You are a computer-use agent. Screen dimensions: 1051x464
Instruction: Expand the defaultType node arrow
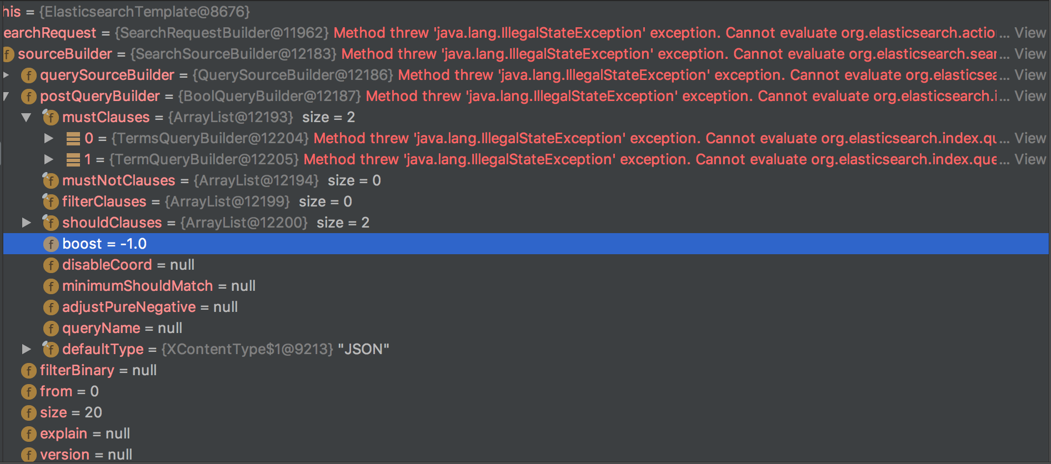26,349
